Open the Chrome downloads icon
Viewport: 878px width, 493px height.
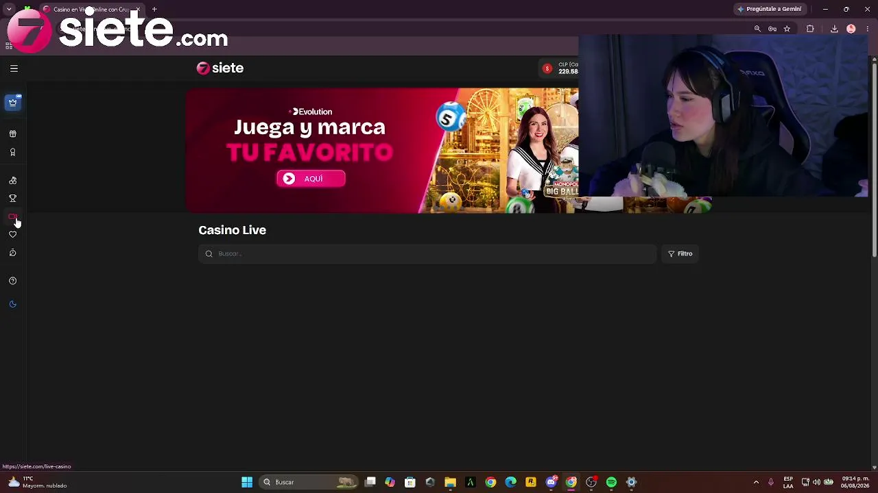point(834,29)
